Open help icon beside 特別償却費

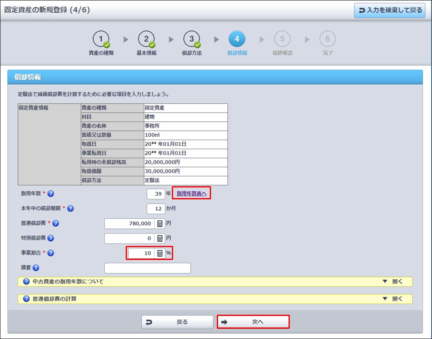click(x=51, y=238)
